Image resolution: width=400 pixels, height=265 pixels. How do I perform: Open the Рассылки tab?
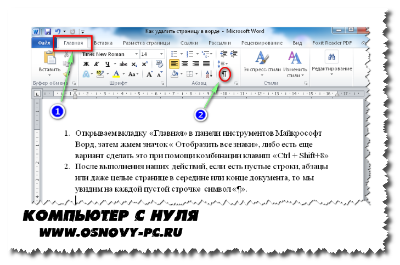click(x=219, y=43)
